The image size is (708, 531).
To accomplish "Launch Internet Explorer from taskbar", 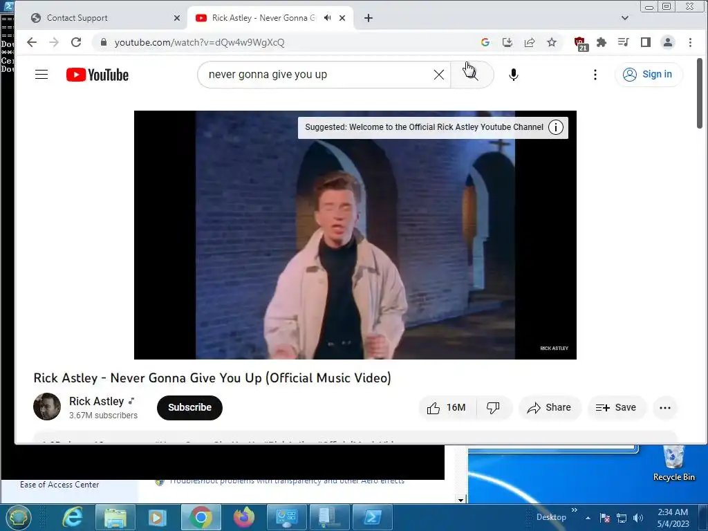I will pyautogui.click(x=72, y=517).
